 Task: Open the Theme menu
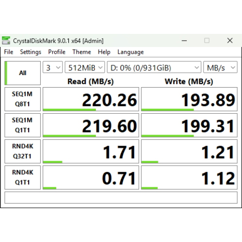click(82, 52)
